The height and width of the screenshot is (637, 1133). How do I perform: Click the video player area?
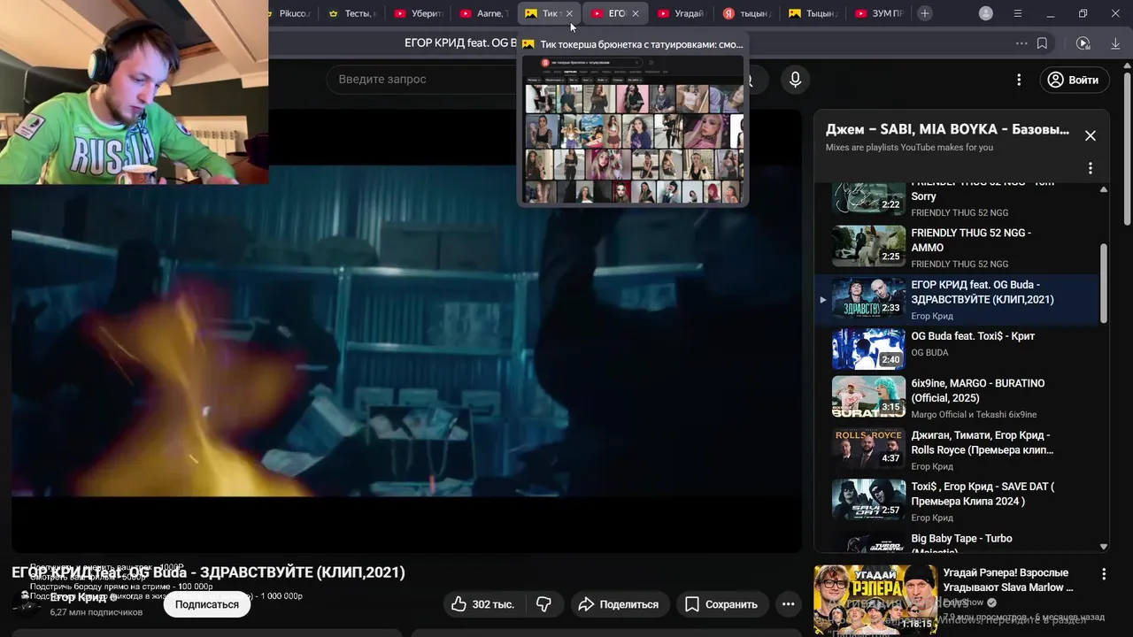(406, 330)
